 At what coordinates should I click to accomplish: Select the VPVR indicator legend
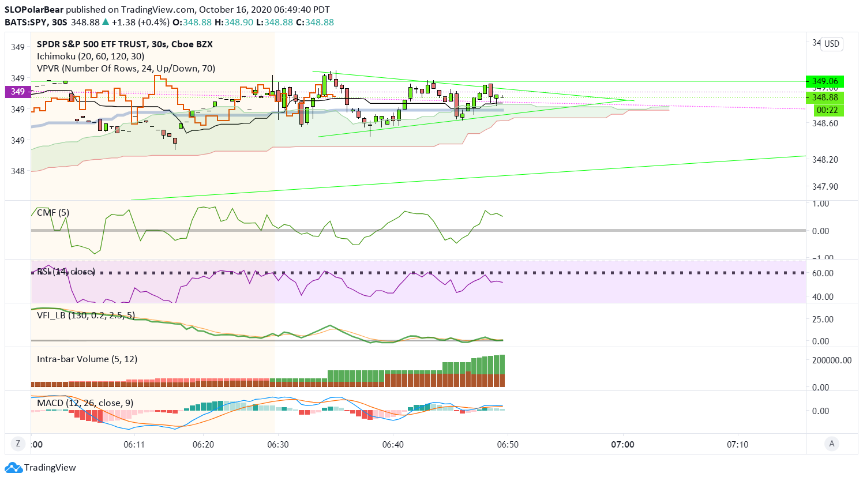pyautogui.click(x=126, y=68)
